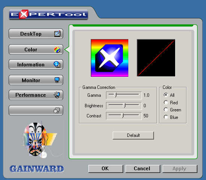Click the Contrast slider thumb

[122, 115]
